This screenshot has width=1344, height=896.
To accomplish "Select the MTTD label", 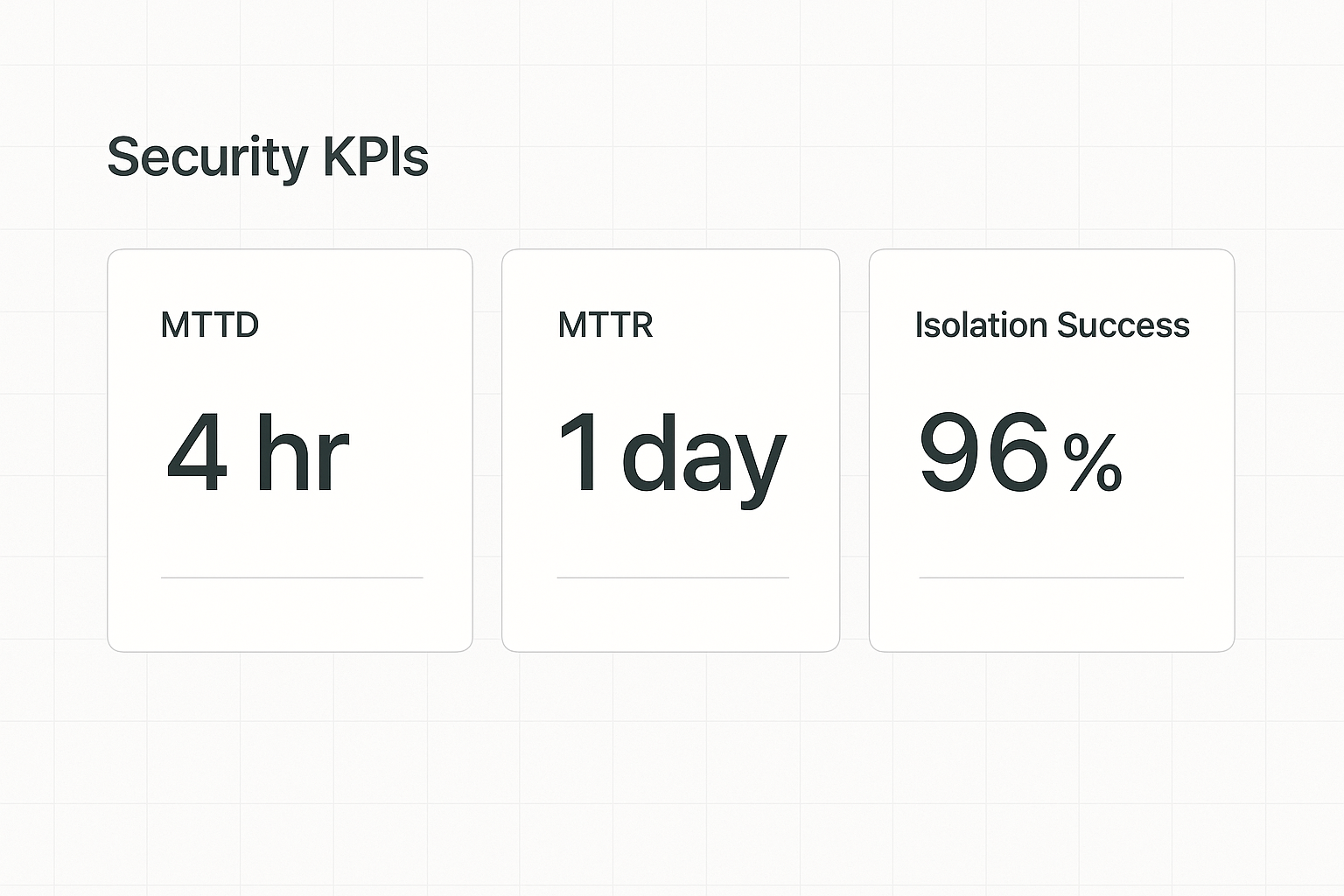I will (x=210, y=325).
